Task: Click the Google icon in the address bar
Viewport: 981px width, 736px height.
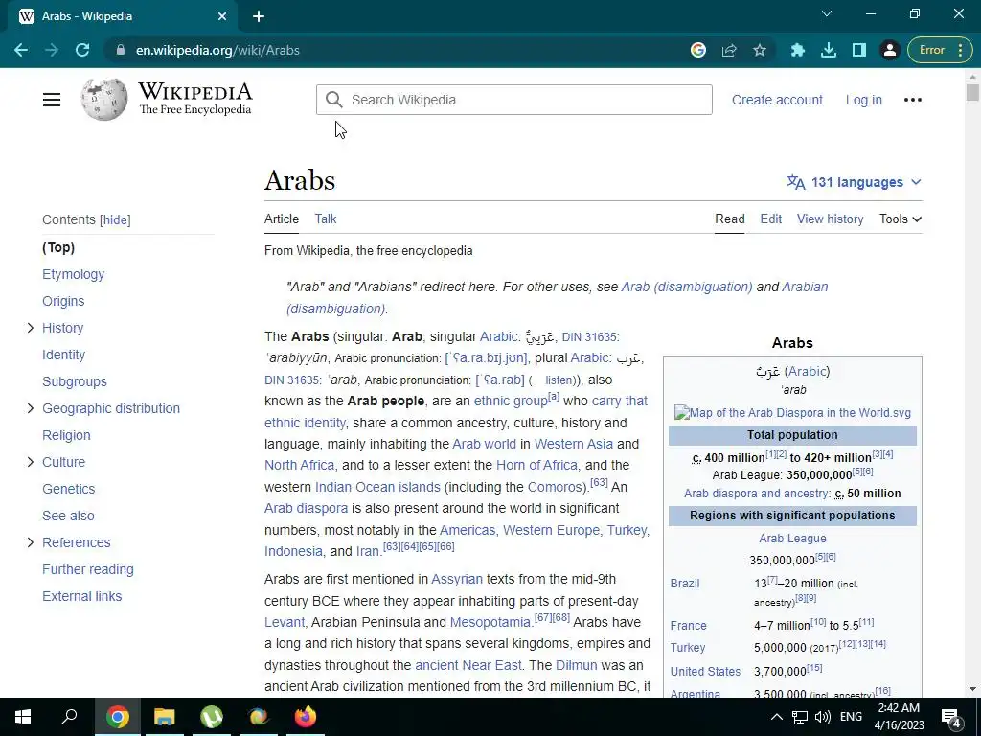Action: tap(698, 50)
